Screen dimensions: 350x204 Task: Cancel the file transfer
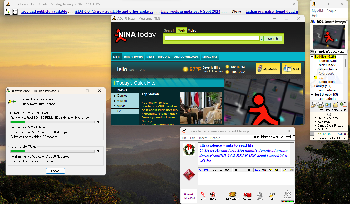click(x=55, y=171)
